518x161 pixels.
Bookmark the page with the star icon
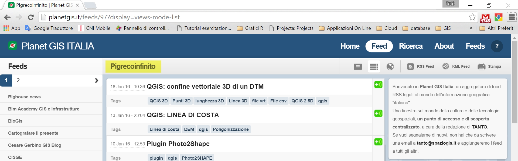tap(472, 17)
